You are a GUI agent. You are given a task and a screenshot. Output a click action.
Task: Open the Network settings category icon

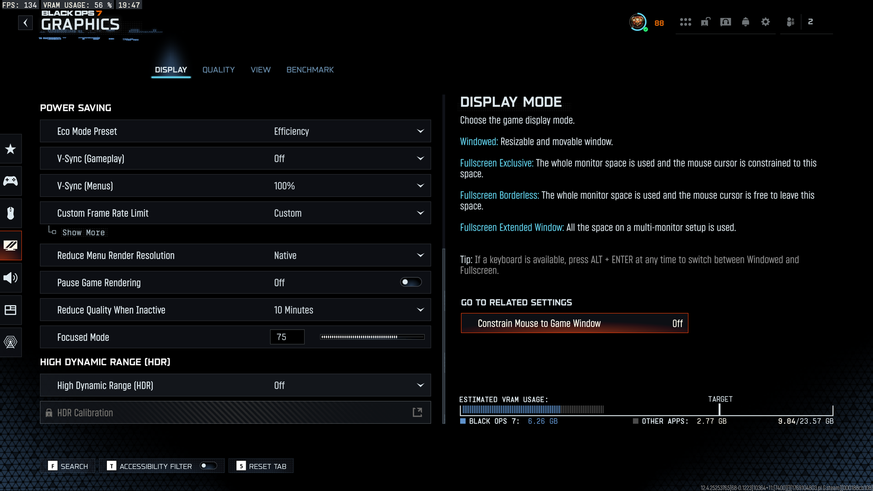point(10,342)
